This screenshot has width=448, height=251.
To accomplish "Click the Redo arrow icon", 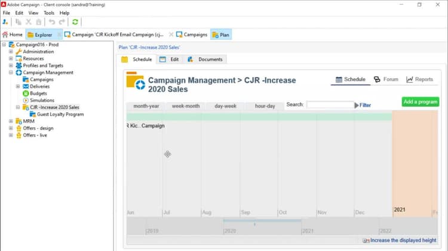I will 62,22.
